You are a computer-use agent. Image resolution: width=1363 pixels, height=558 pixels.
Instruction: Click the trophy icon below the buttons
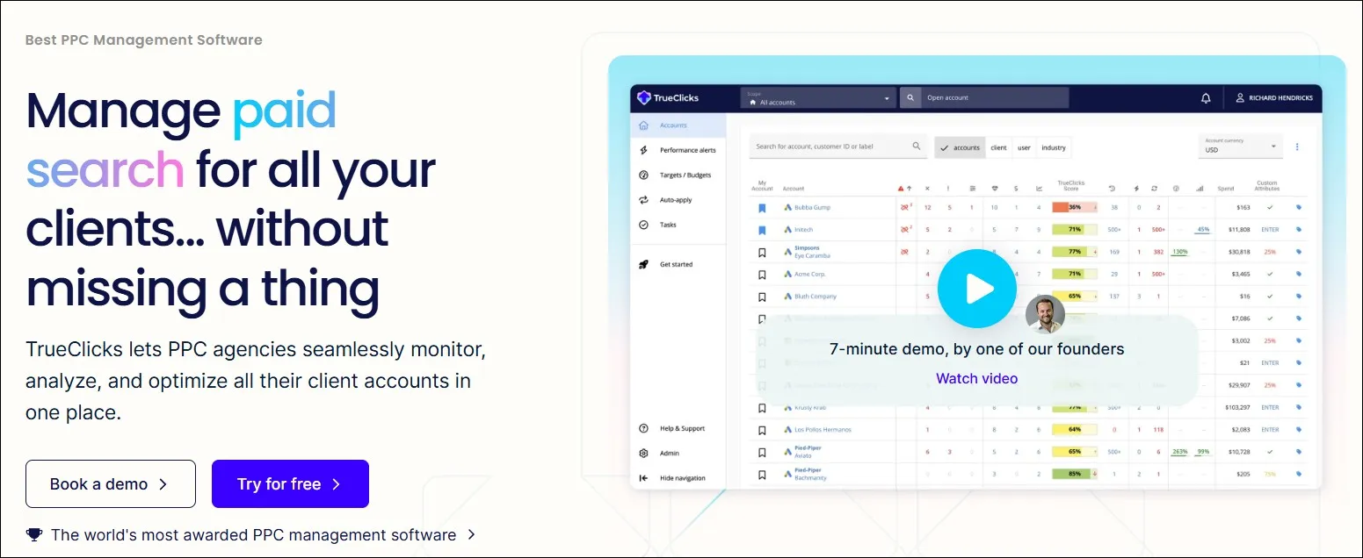33,534
